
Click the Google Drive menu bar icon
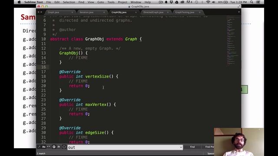[x=177, y=2]
